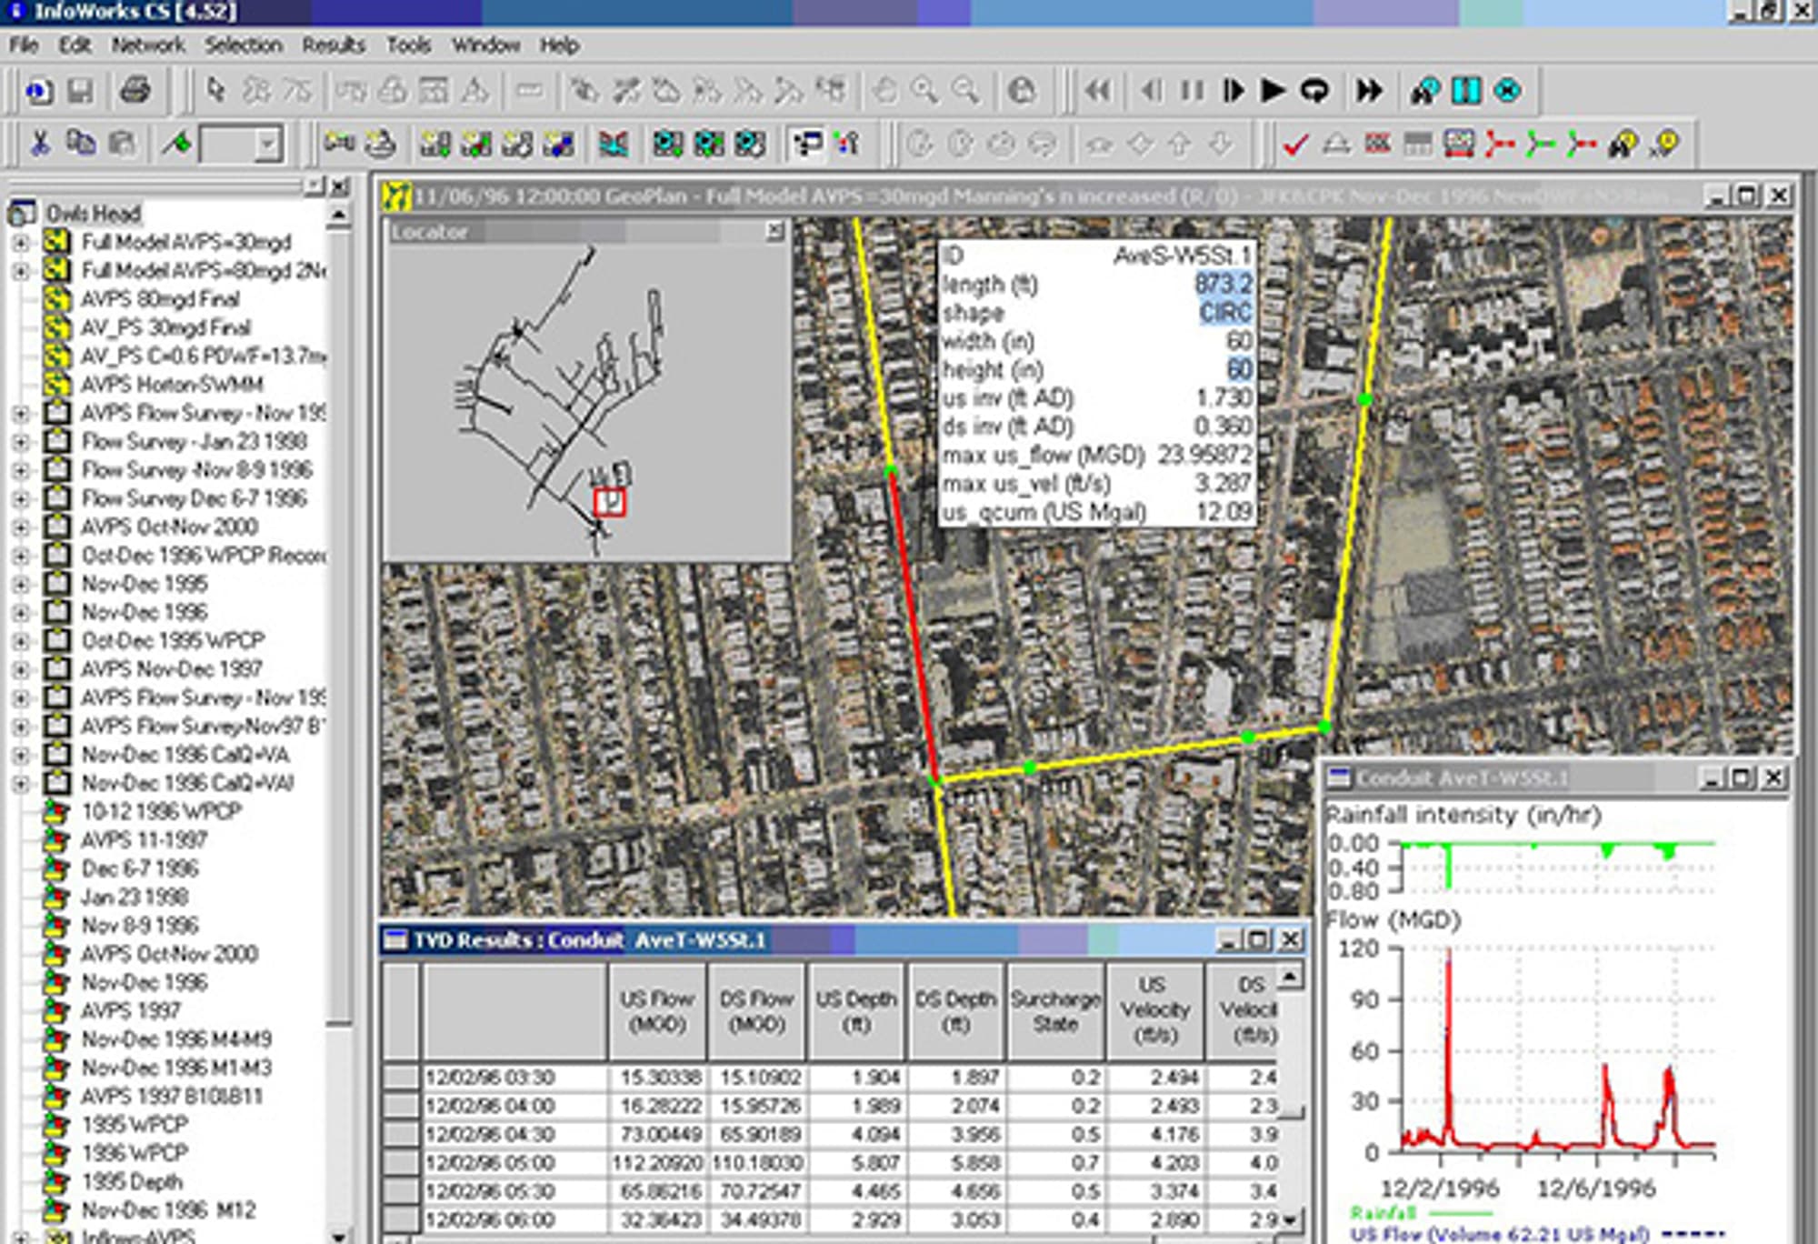Expand the Flow Survey Dec 6-7 1996 folder
The image size is (1818, 1244).
pyautogui.click(x=20, y=498)
